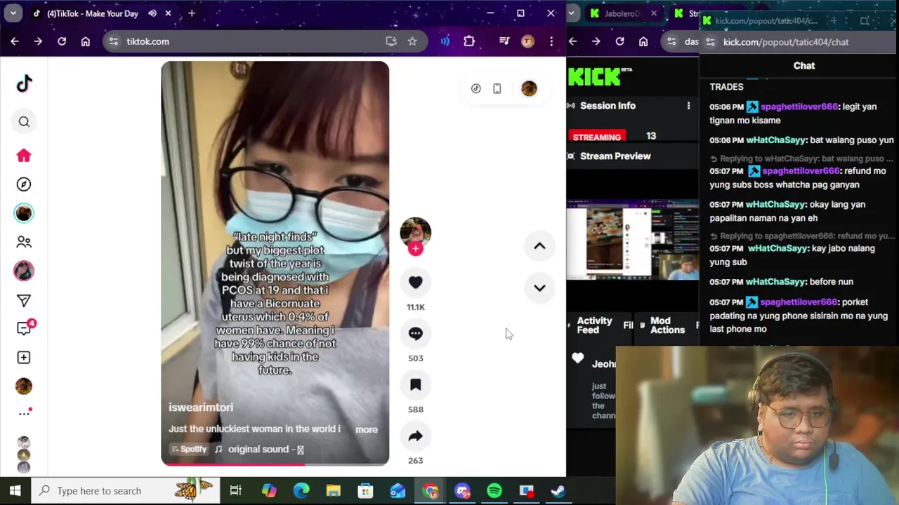Switch to Mod Actions tab in Kick
This screenshot has width=899, height=505.
click(x=667, y=325)
